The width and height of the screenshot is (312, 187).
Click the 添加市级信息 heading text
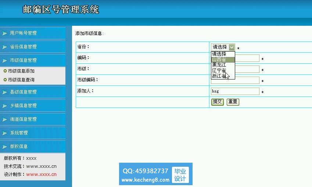coord(89,33)
